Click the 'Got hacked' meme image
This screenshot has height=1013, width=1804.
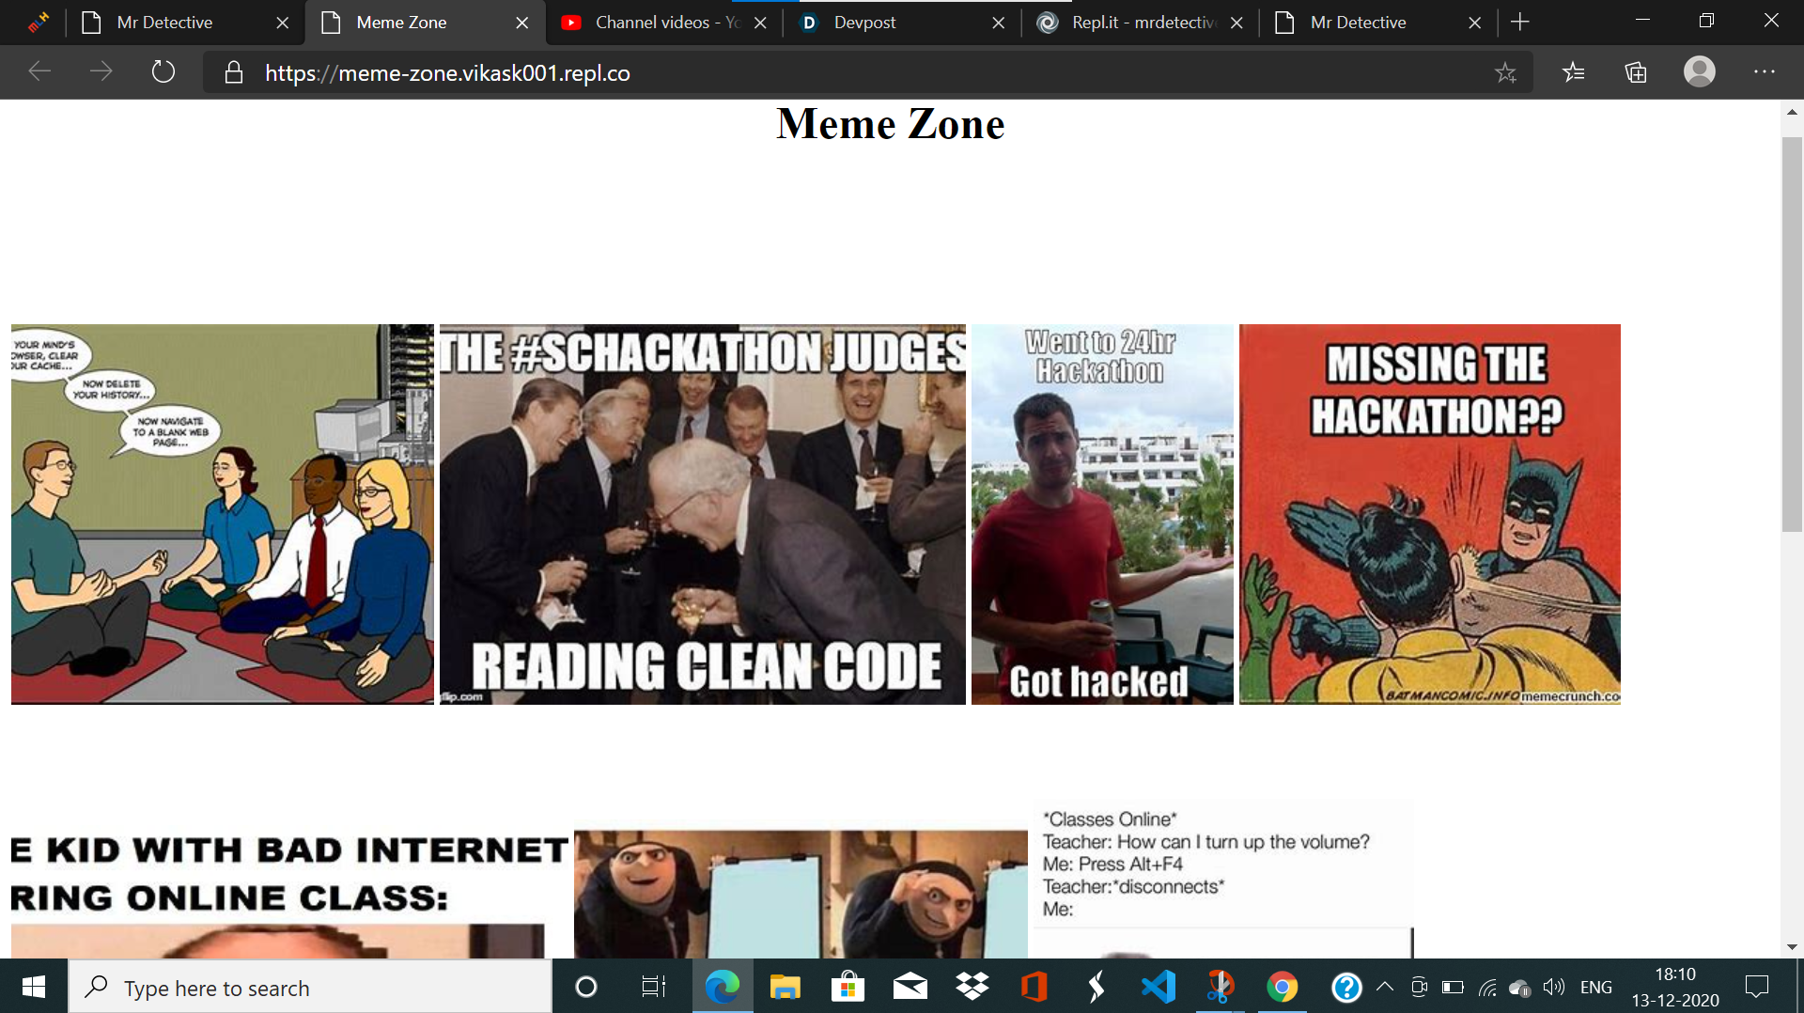point(1102,514)
